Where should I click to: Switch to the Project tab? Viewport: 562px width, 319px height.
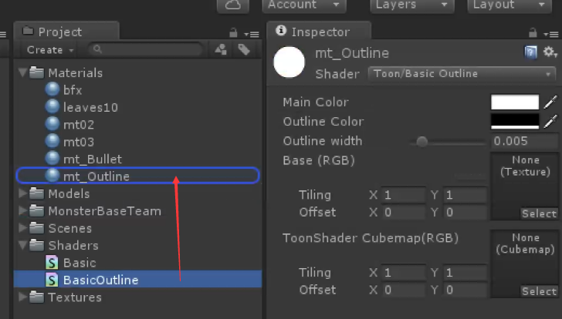point(66,32)
